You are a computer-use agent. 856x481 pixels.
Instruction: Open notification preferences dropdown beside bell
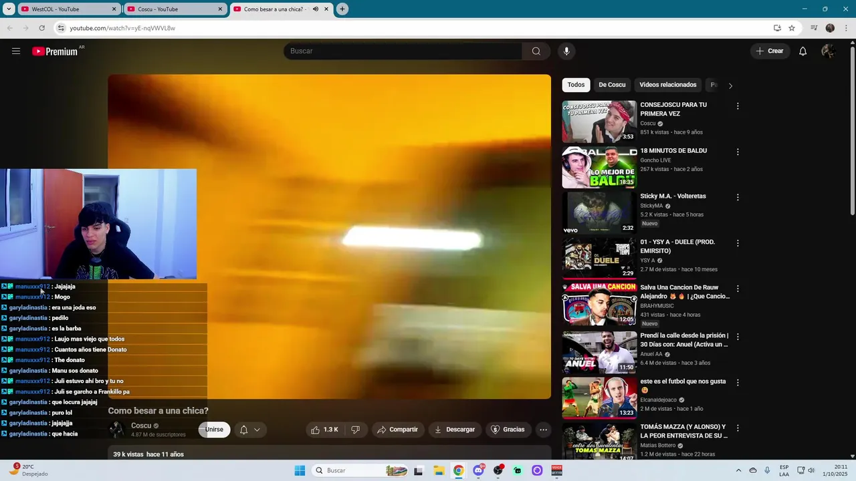point(257,430)
